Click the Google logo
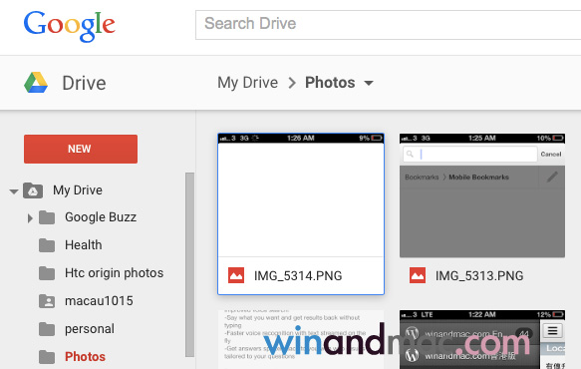Screen dimensions: 581x369 70,26
